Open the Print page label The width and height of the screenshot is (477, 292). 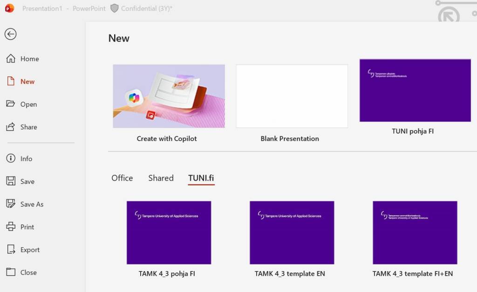[x=27, y=227]
